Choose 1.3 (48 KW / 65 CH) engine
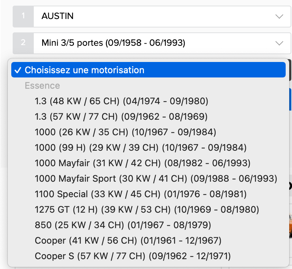The width and height of the screenshot is (292, 269). coord(121,101)
